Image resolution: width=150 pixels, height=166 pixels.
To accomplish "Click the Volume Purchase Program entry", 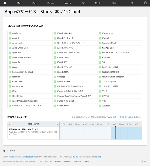I will [x=113, y=77].
